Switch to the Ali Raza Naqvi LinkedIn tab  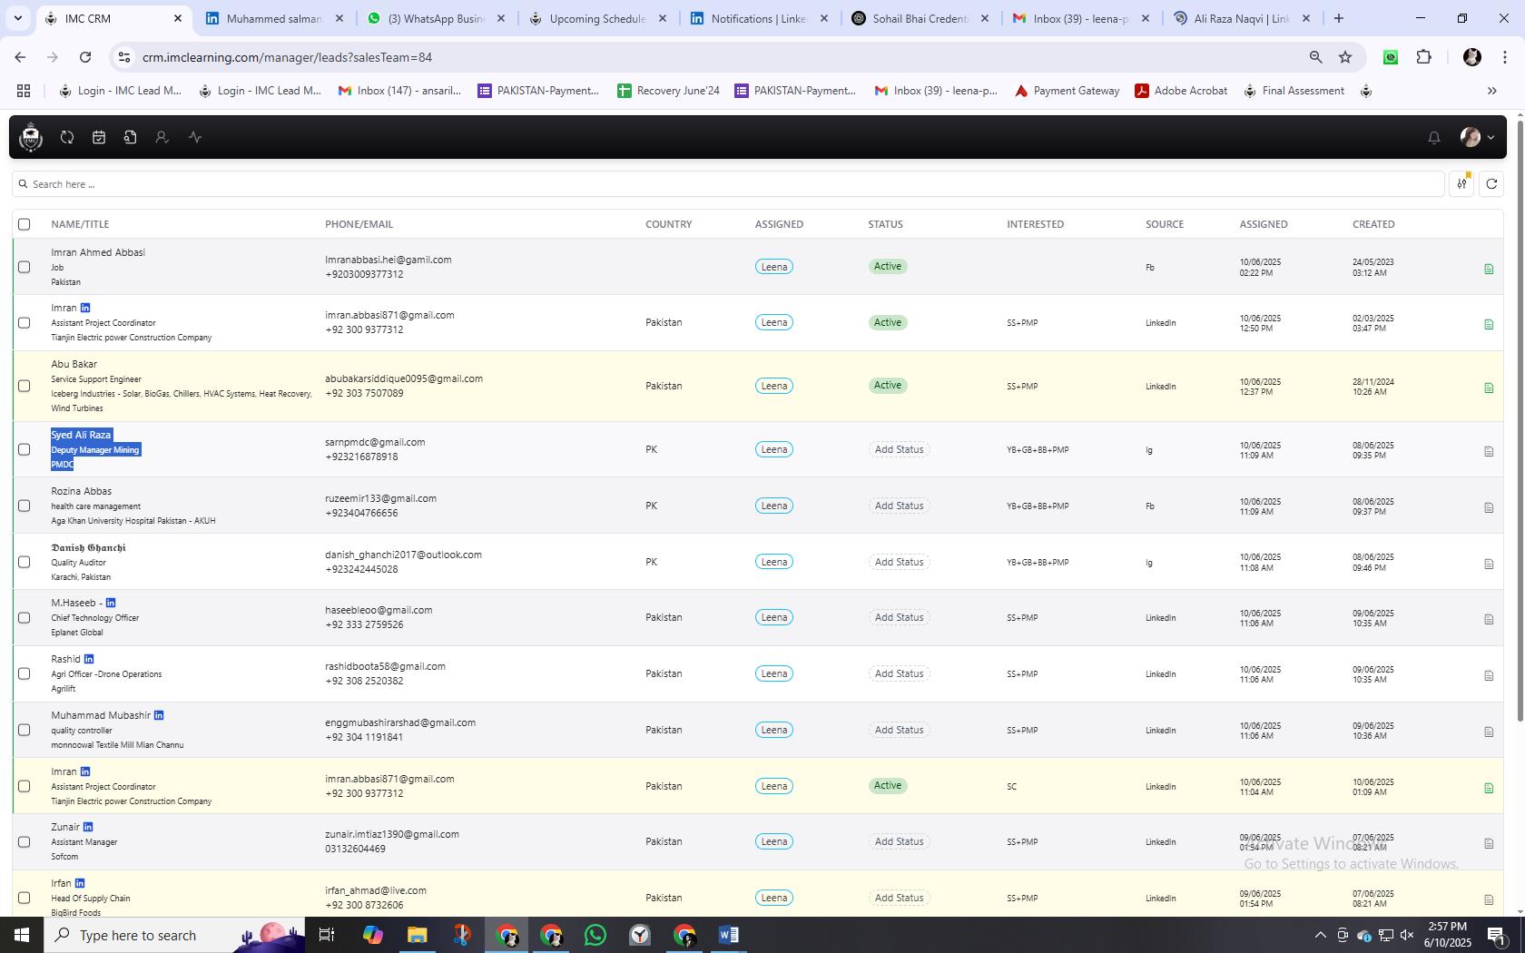(x=1242, y=18)
